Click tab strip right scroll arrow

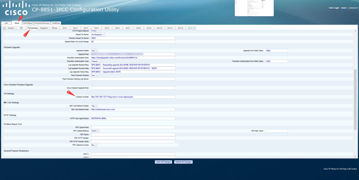pyautogui.click(x=191, y=28)
